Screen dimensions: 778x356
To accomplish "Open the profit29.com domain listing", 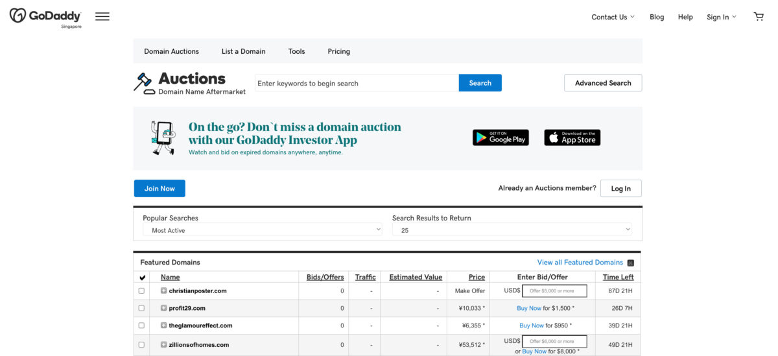I will tap(187, 308).
